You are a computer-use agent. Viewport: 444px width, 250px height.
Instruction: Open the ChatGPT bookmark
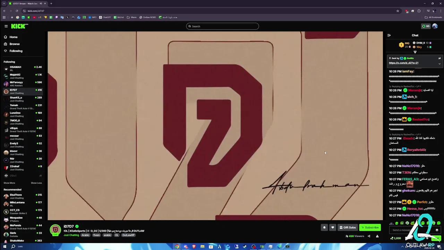[105, 17]
